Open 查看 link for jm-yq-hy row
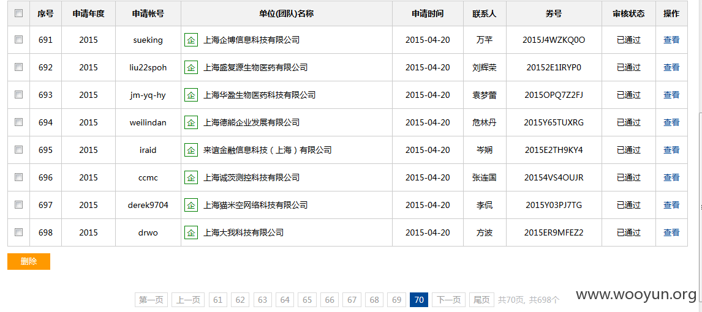Viewport: 702px width, 312px height. tap(671, 95)
